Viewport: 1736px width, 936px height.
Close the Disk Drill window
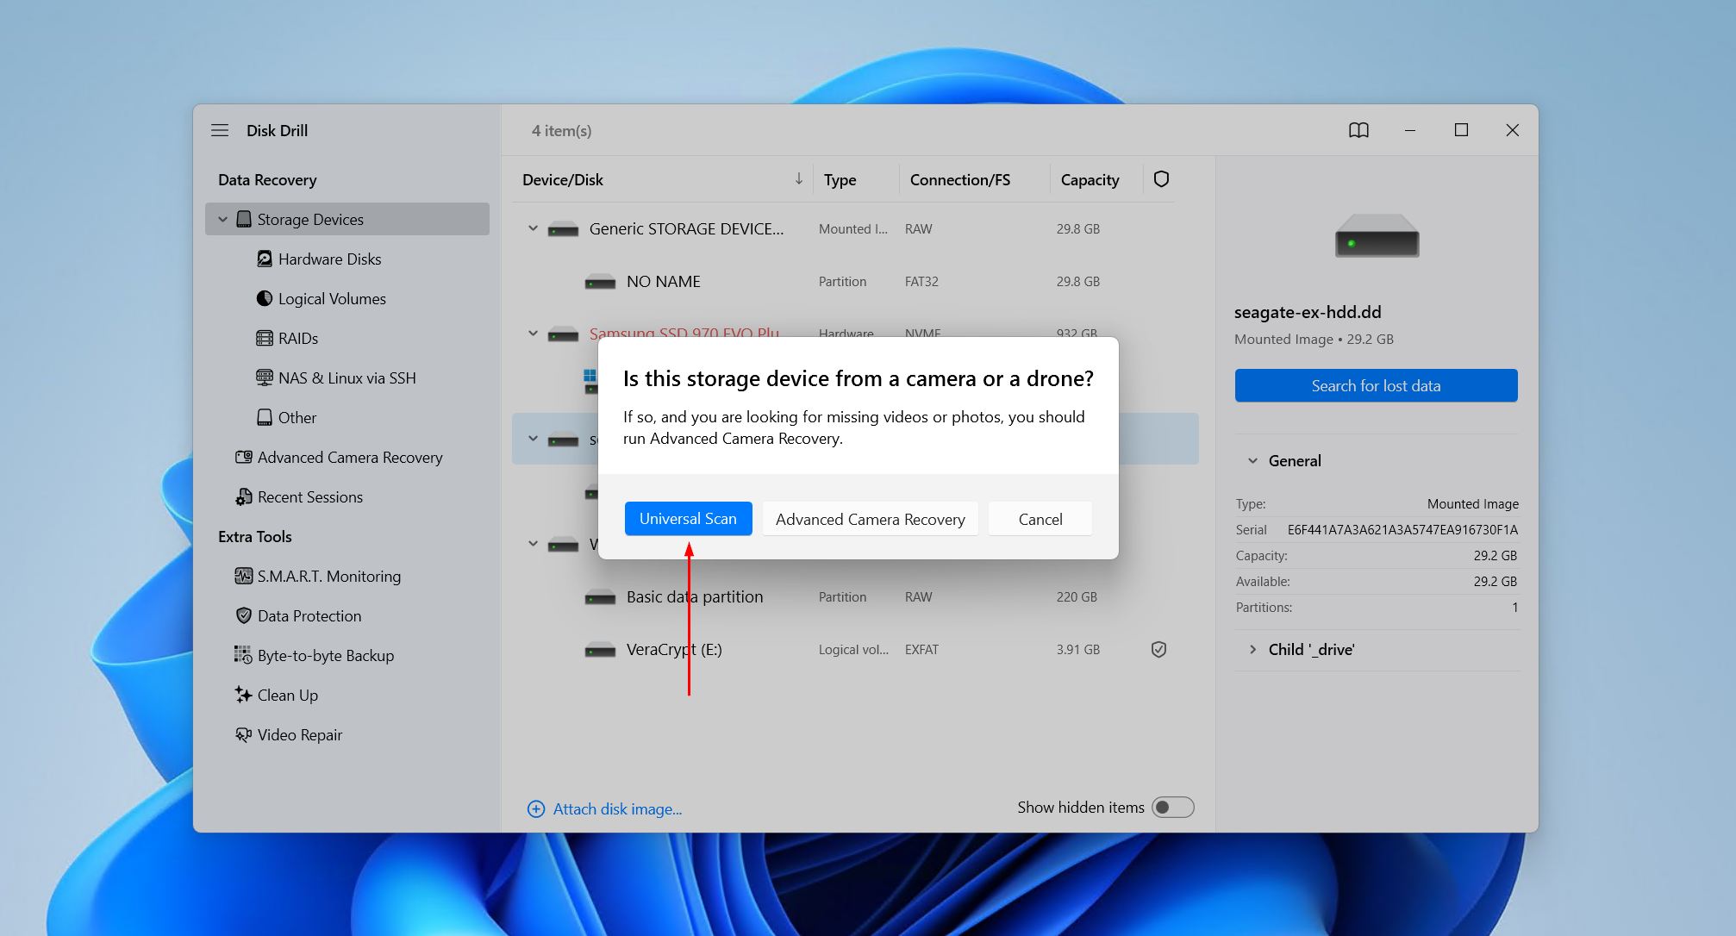1512,130
